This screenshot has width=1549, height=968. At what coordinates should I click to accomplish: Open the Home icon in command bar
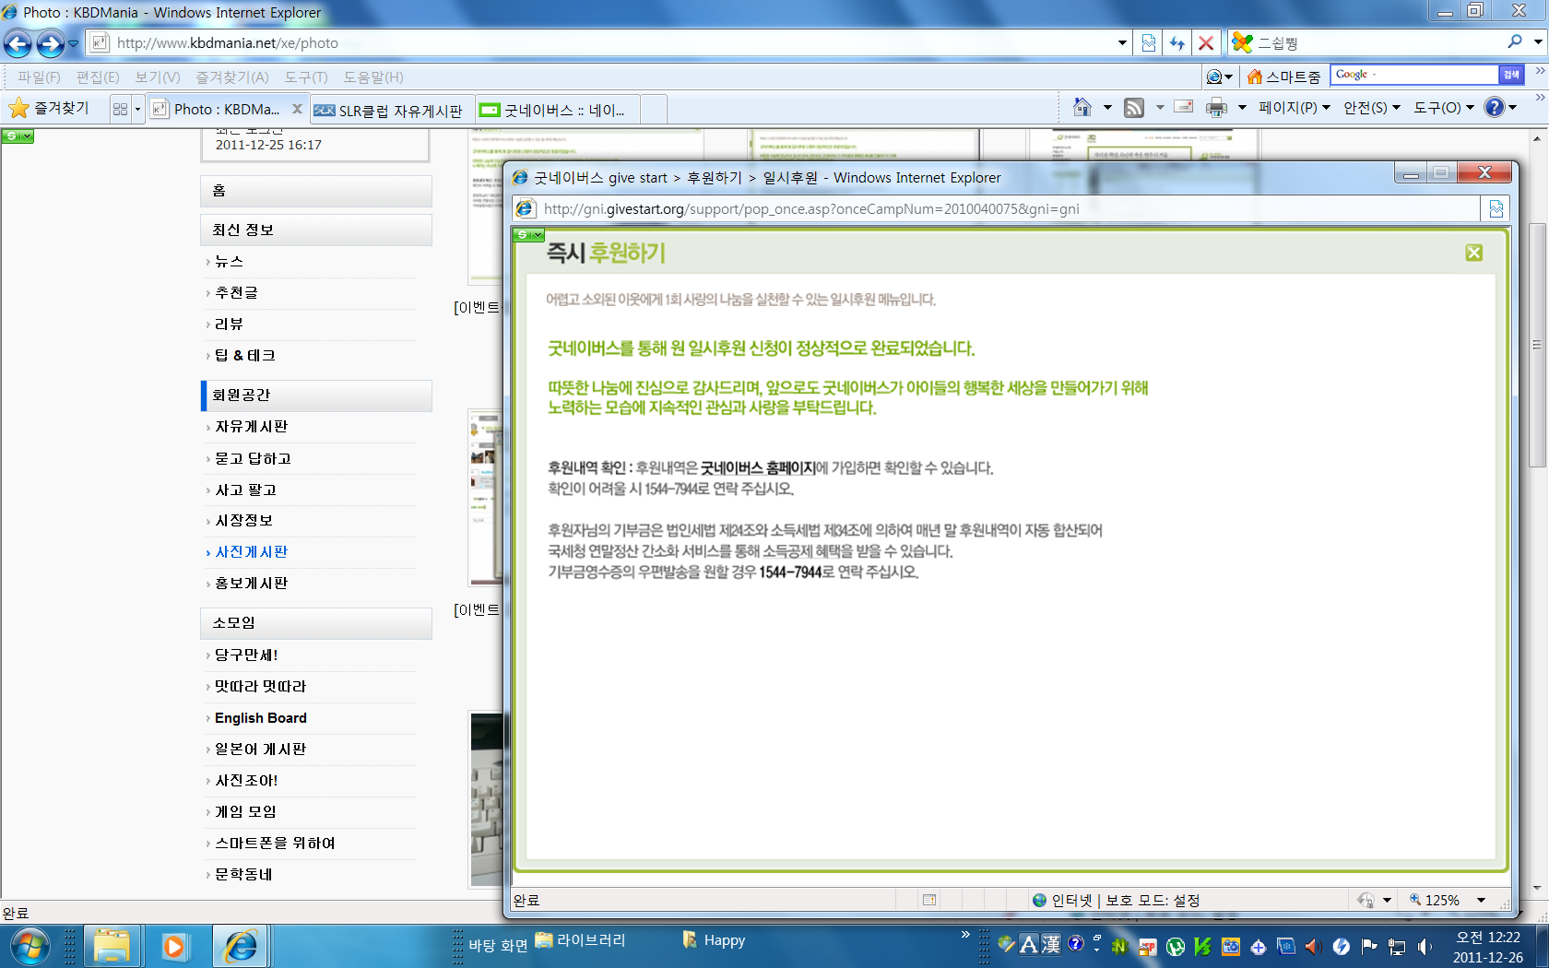pyautogui.click(x=1082, y=108)
